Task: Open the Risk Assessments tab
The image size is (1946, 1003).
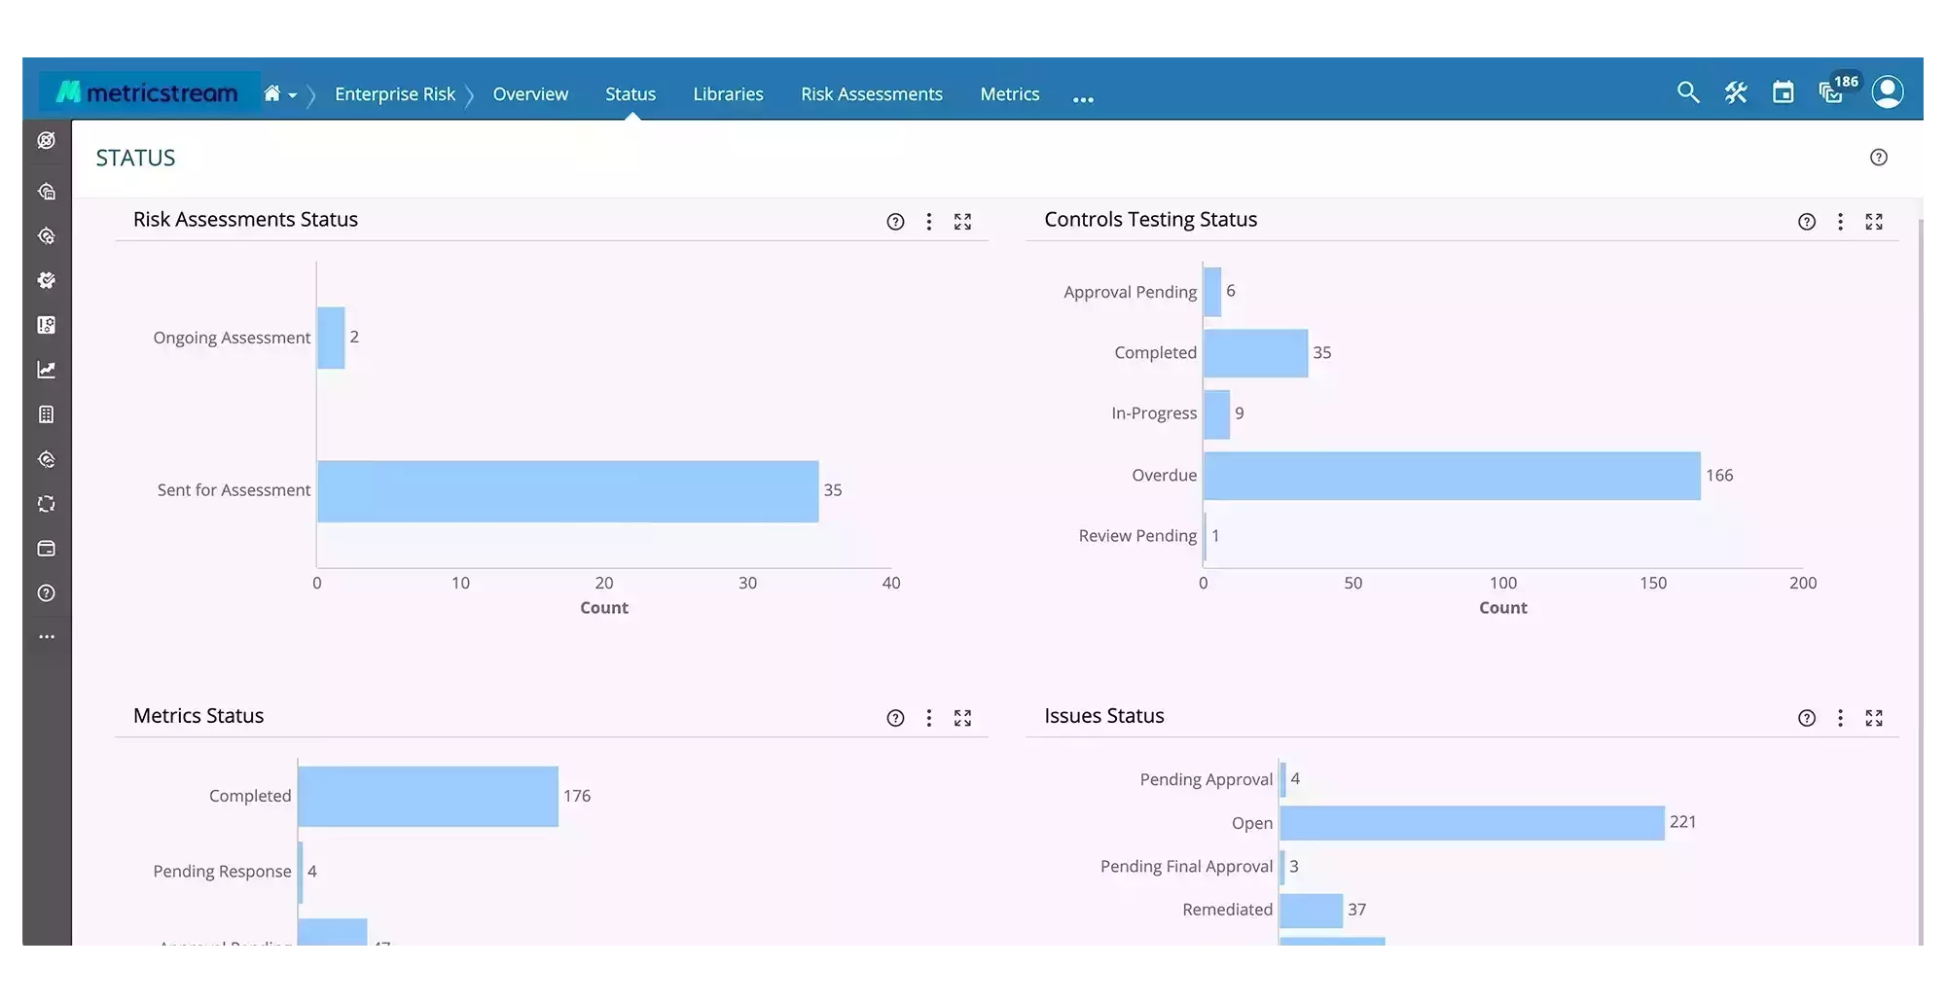Action: (871, 93)
